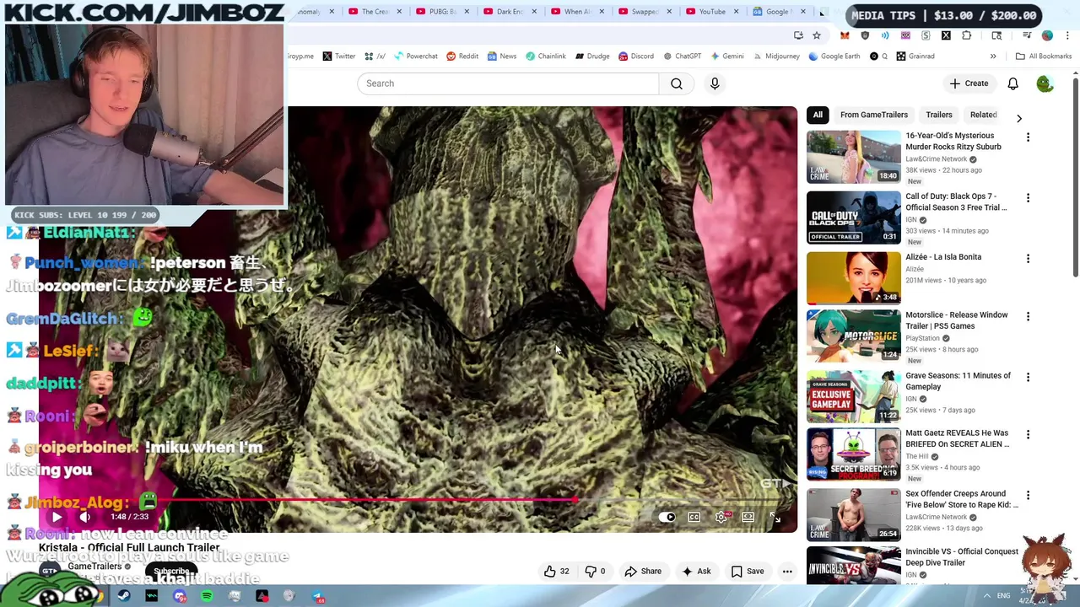1080x607 pixels.
Task: Enter fullscreen mode on video
Action: click(775, 517)
